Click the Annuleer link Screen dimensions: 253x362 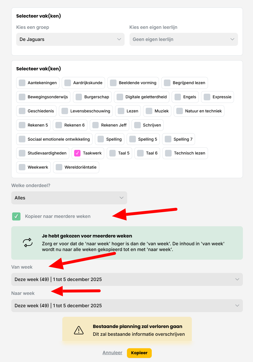pos(112,353)
